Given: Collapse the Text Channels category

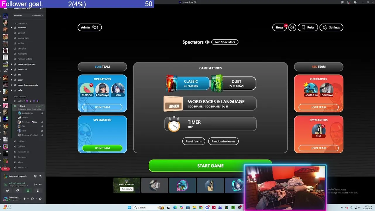Looking at the screenshot, I should [x=20, y=23].
